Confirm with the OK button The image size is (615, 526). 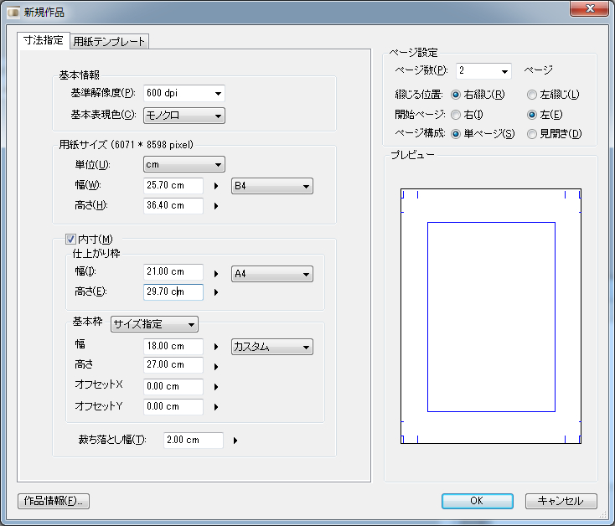pos(478,501)
